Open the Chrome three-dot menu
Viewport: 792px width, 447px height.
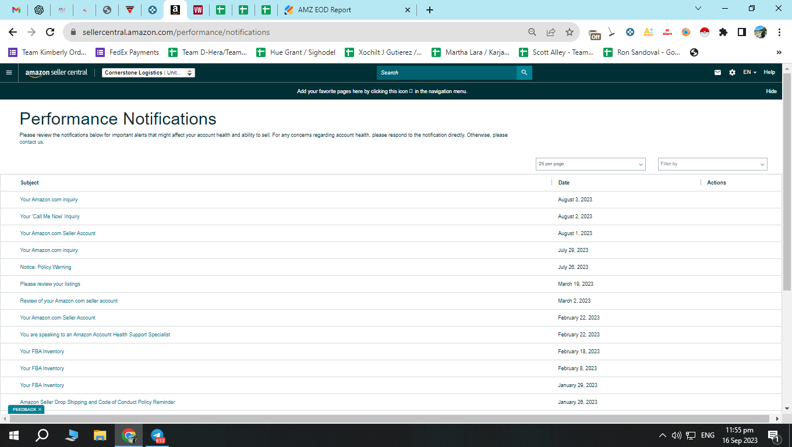[779, 32]
